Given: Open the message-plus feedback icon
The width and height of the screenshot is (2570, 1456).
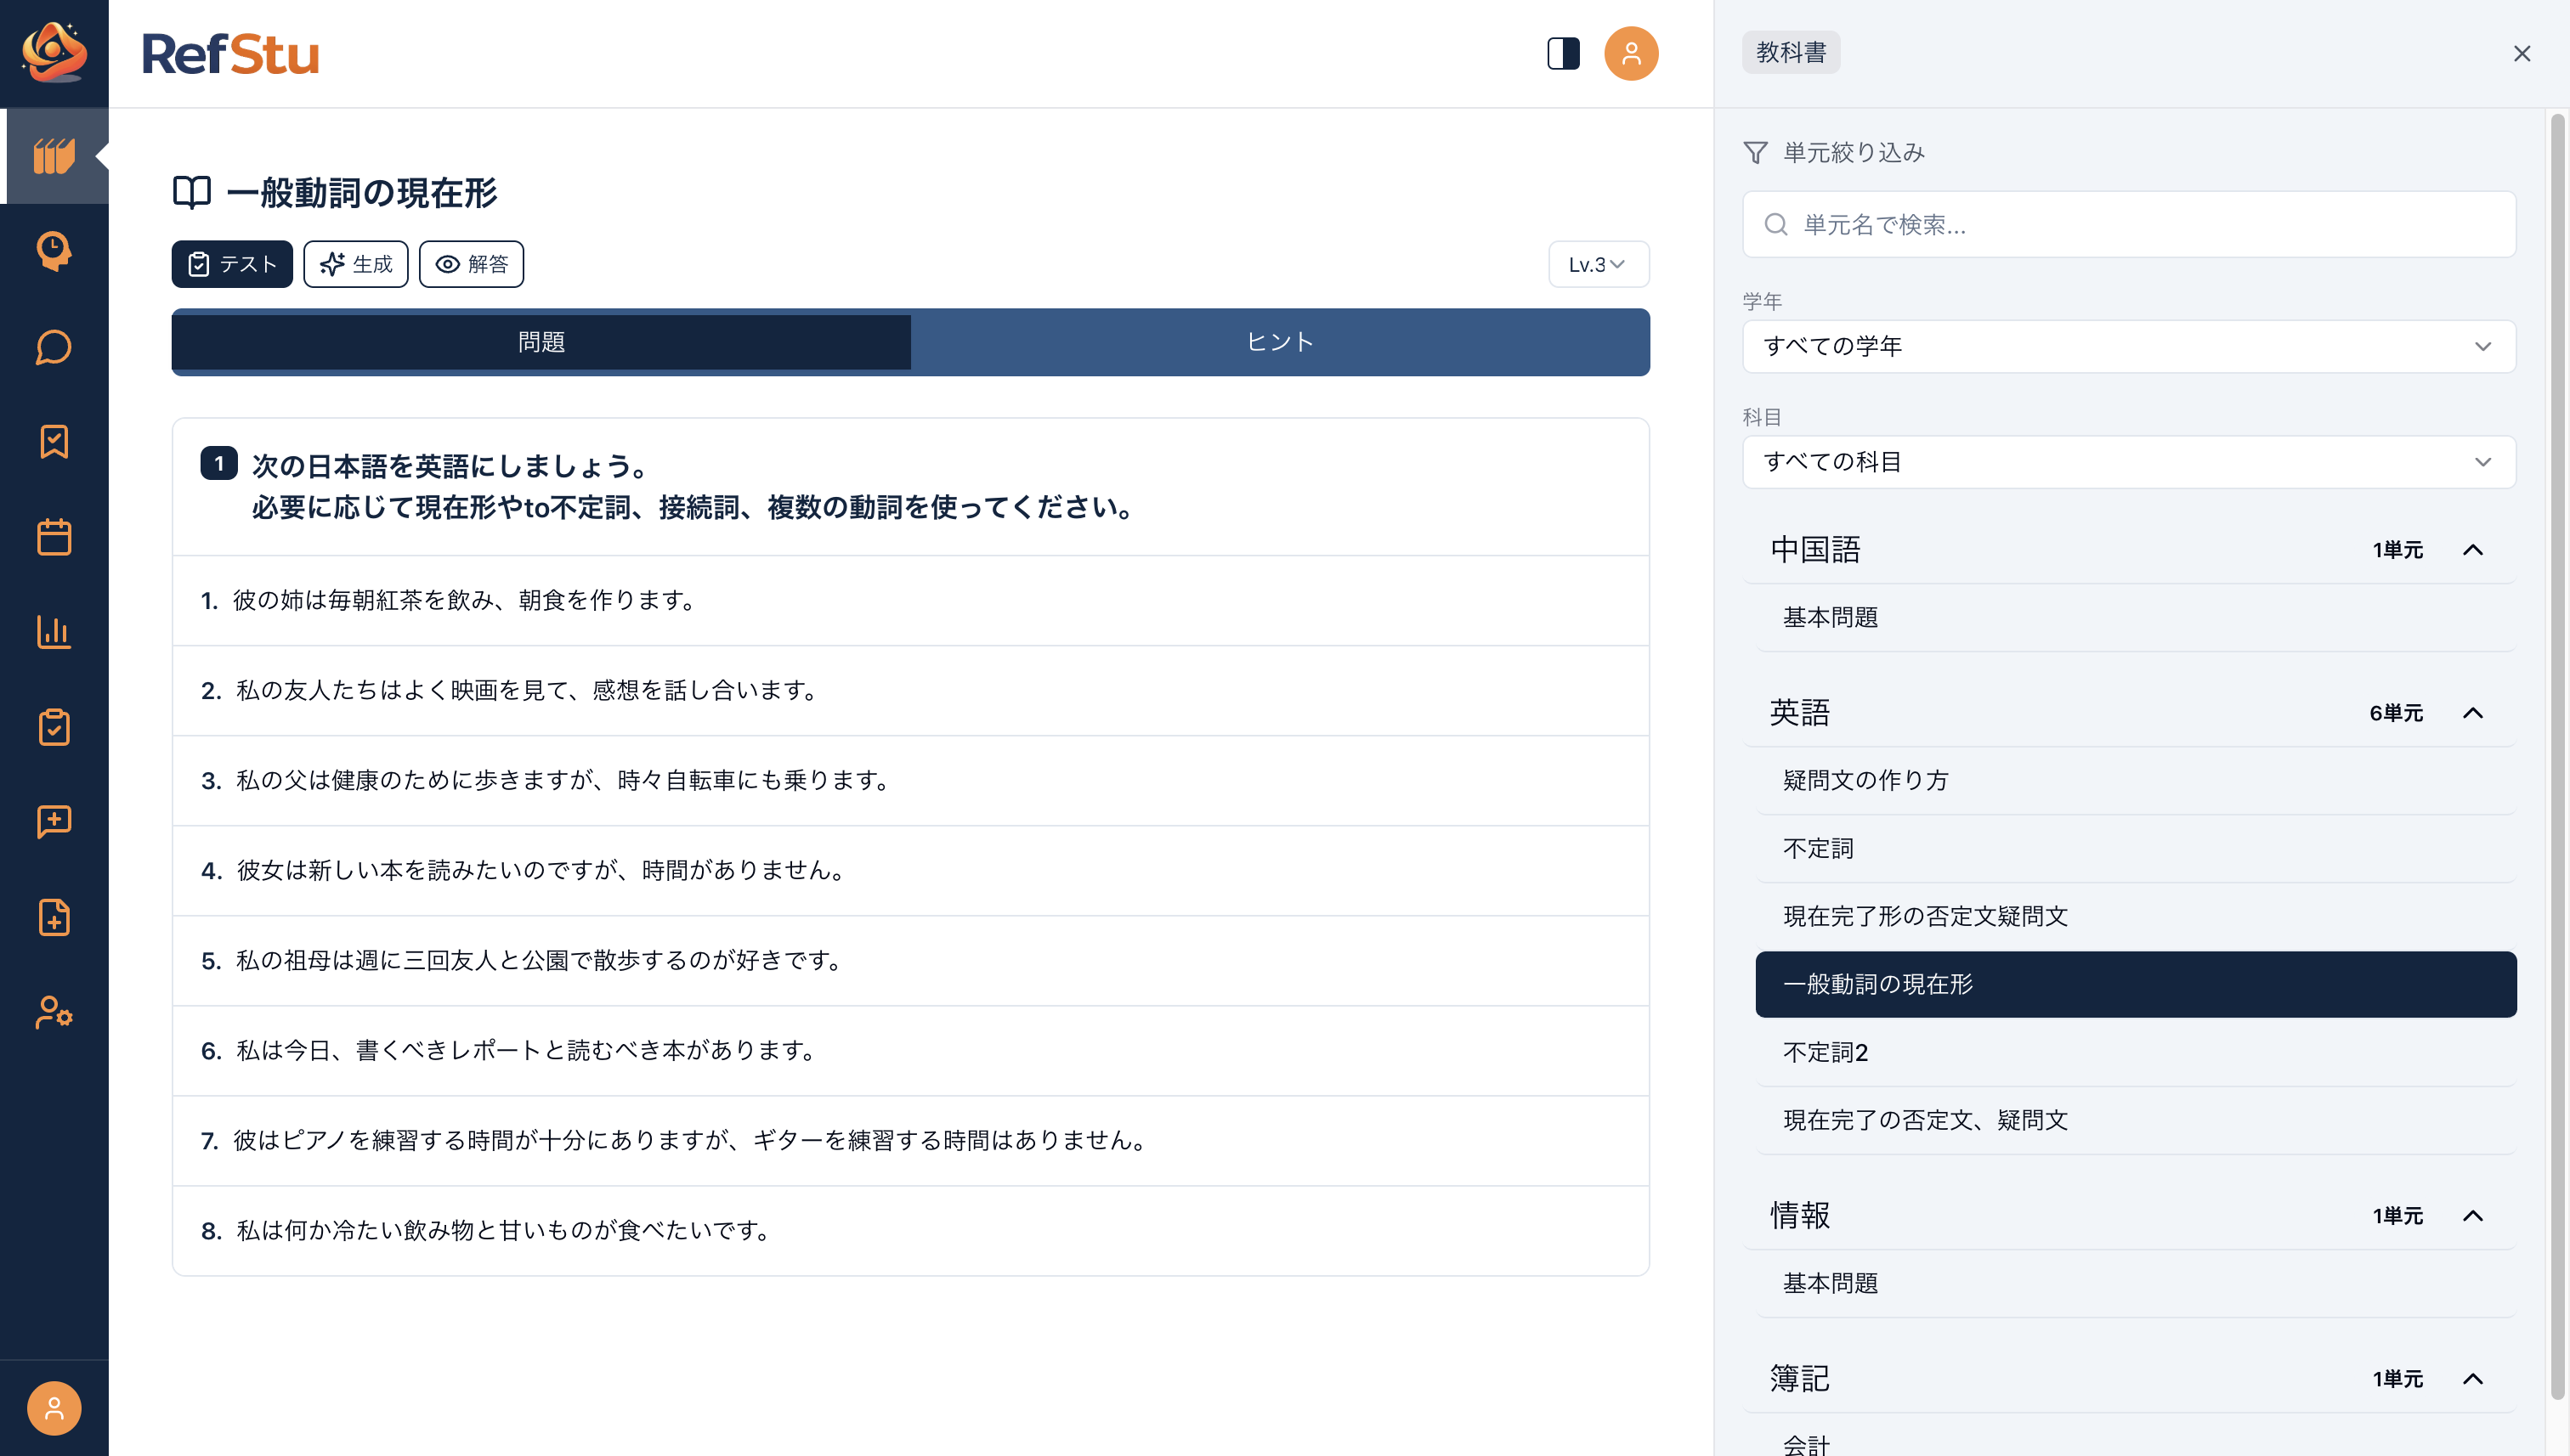Looking at the screenshot, I should click(54, 822).
